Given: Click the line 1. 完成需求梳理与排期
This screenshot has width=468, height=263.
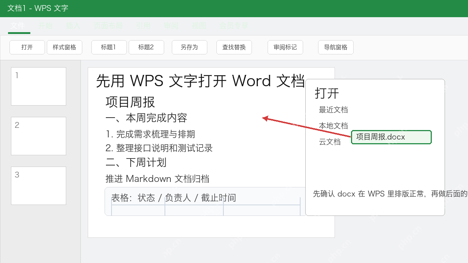Looking at the screenshot, I should 150,134.
